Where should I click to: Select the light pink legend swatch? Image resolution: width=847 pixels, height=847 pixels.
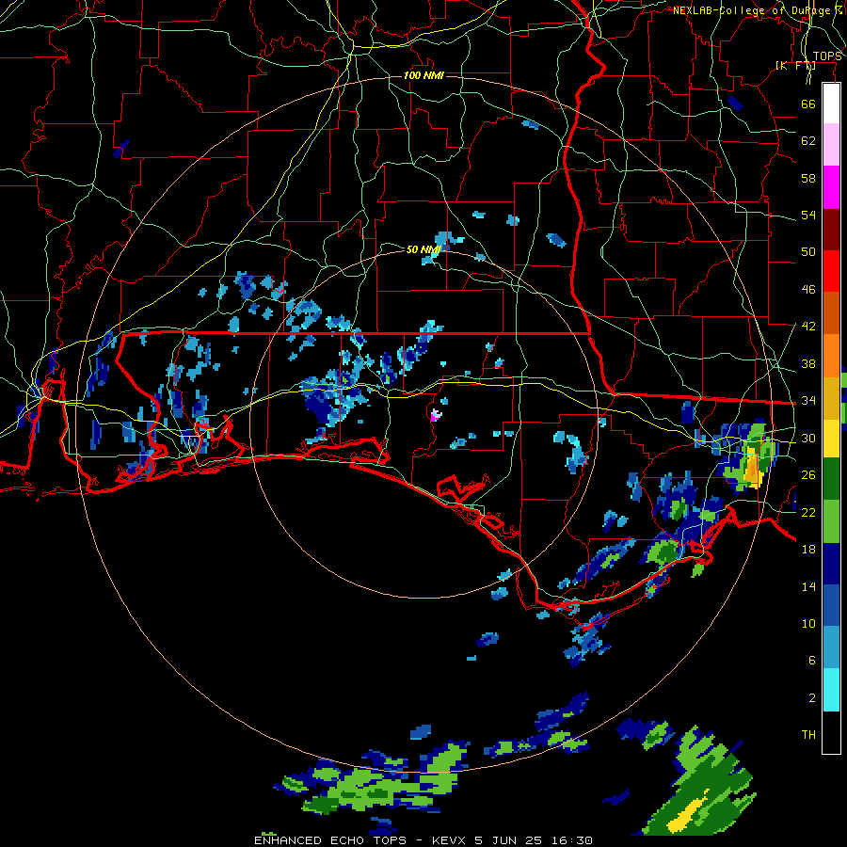831,145
